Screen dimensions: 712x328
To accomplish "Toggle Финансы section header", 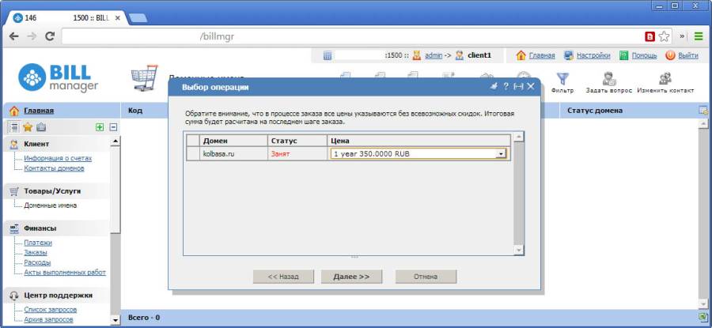I will [x=56, y=228].
